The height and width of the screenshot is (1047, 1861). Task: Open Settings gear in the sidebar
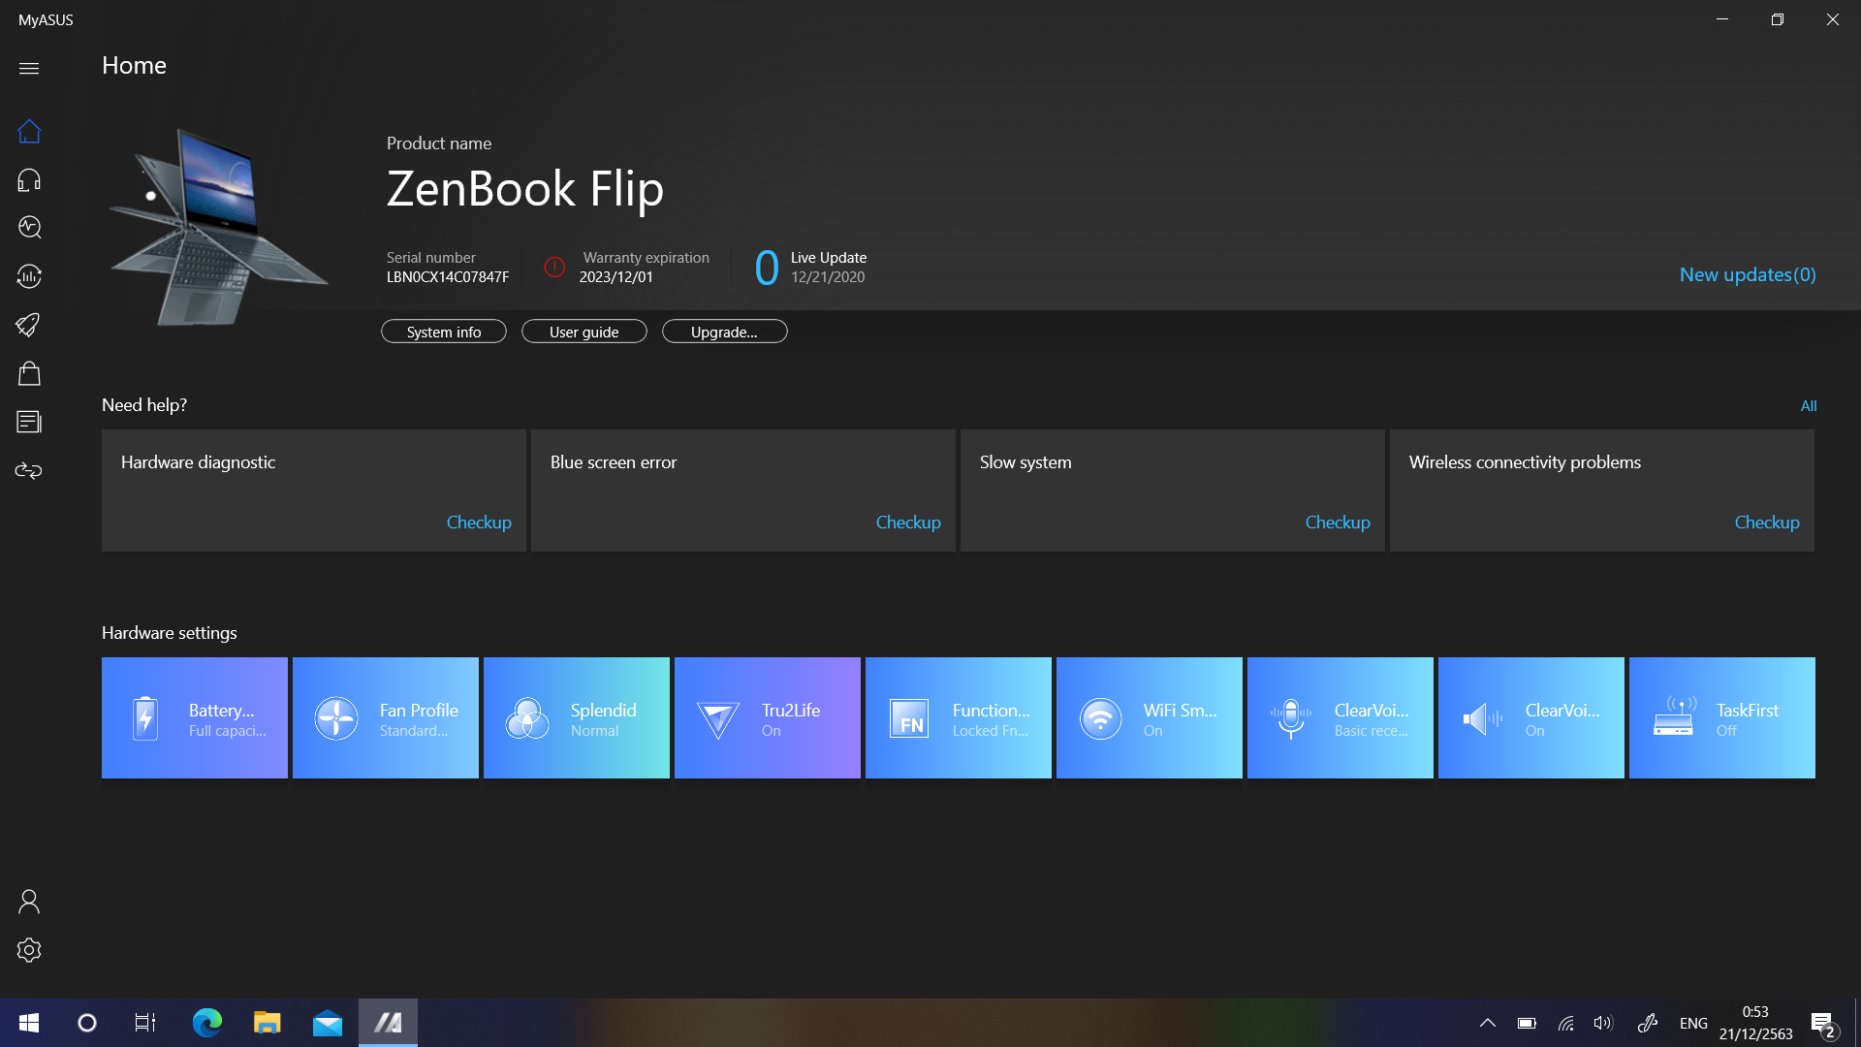[x=29, y=950]
